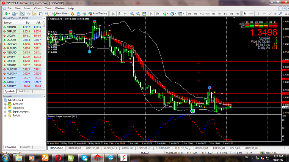Switch chart to line chart icon

click(125, 14)
